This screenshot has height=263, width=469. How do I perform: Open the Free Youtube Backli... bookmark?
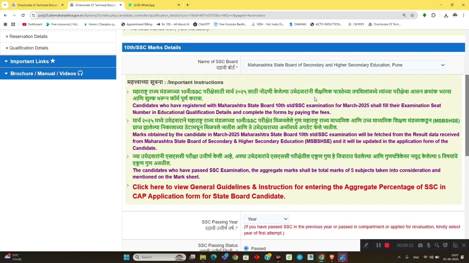coord(230,24)
